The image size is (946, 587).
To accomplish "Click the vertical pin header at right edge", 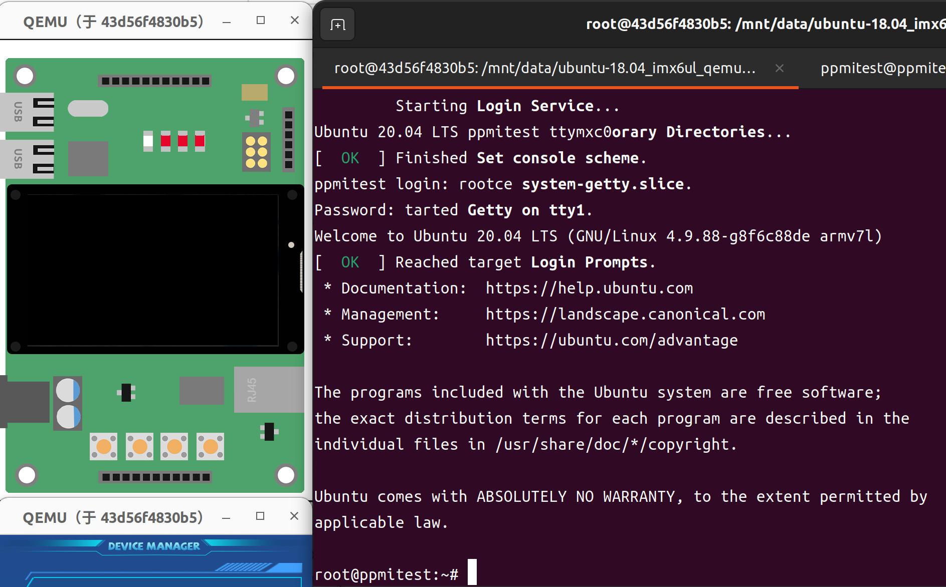I will pyautogui.click(x=288, y=140).
